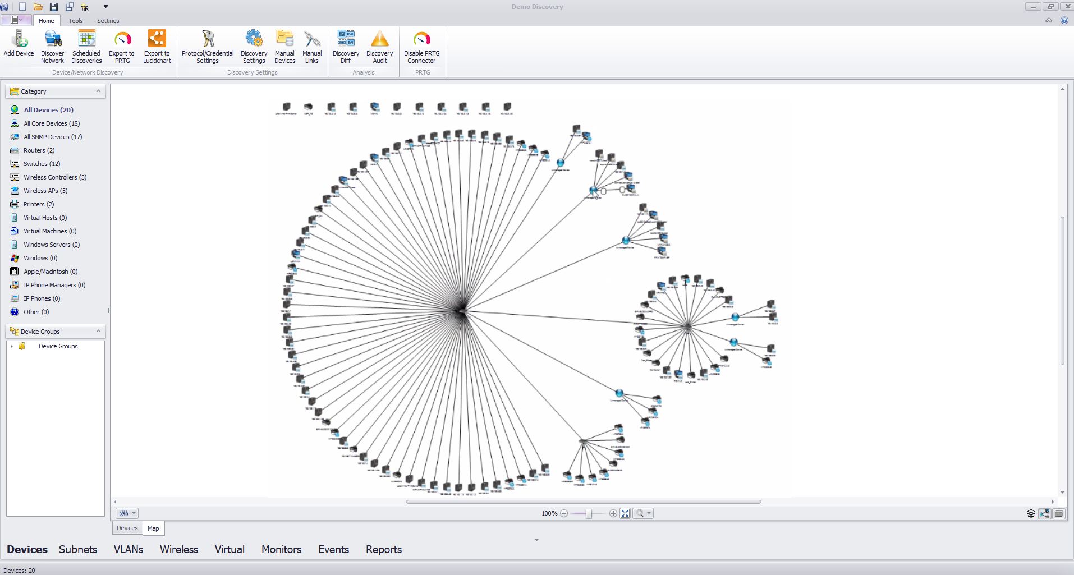Open Discovery Settings in the ribbon

tap(254, 47)
